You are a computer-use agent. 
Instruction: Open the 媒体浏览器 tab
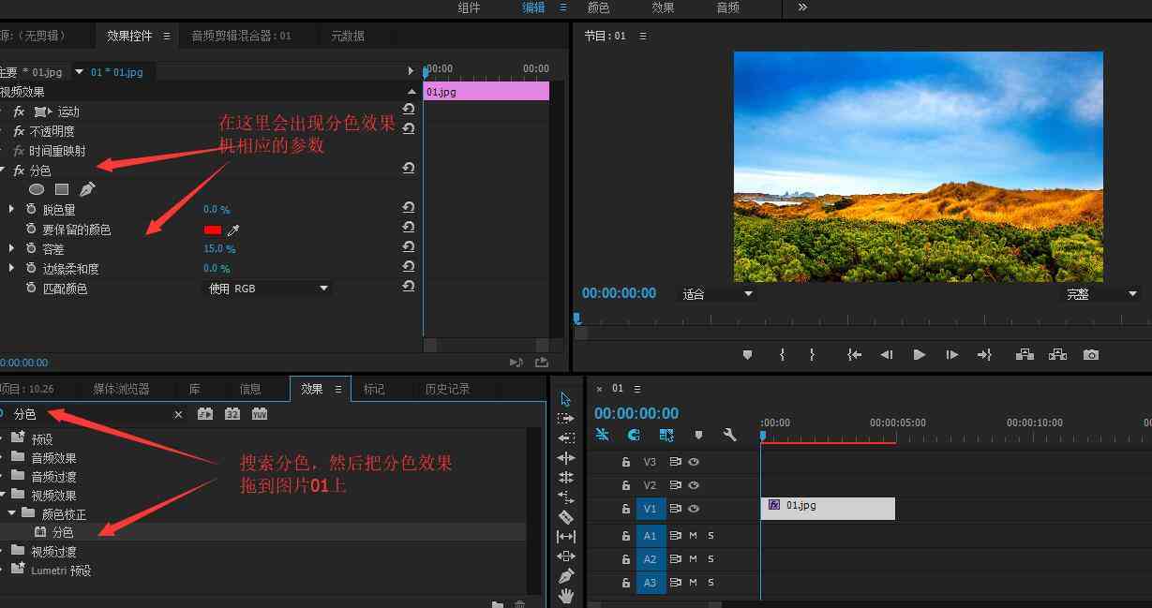tap(121, 389)
